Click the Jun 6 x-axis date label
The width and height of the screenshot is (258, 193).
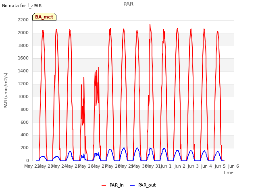tap(233, 166)
